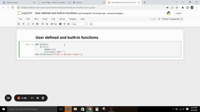This screenshot has width=200, height=112.
Task: Copy selected cells icon
Action: click(33, 24)
